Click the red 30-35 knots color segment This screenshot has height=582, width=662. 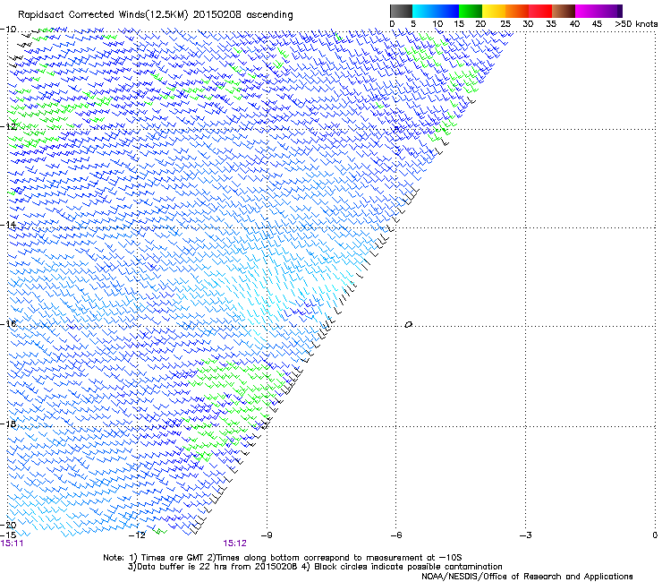tap(540, 11)
